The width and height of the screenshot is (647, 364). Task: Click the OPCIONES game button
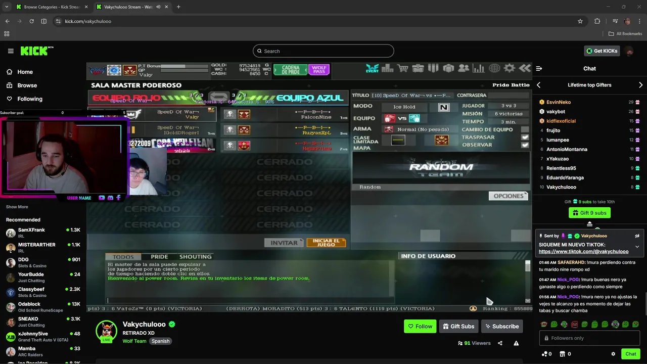click(x=508, y=196)
